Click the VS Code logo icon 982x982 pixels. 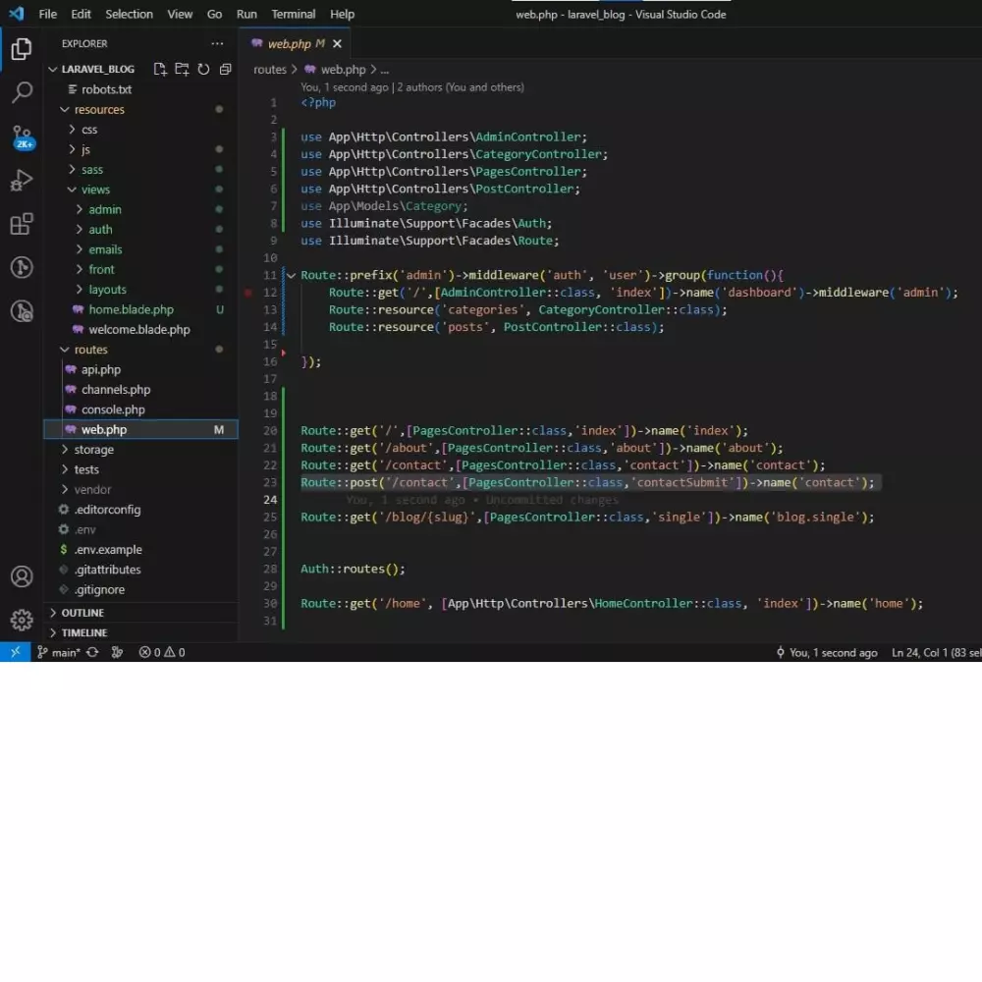pyautogui.click(x=17, y=13)
